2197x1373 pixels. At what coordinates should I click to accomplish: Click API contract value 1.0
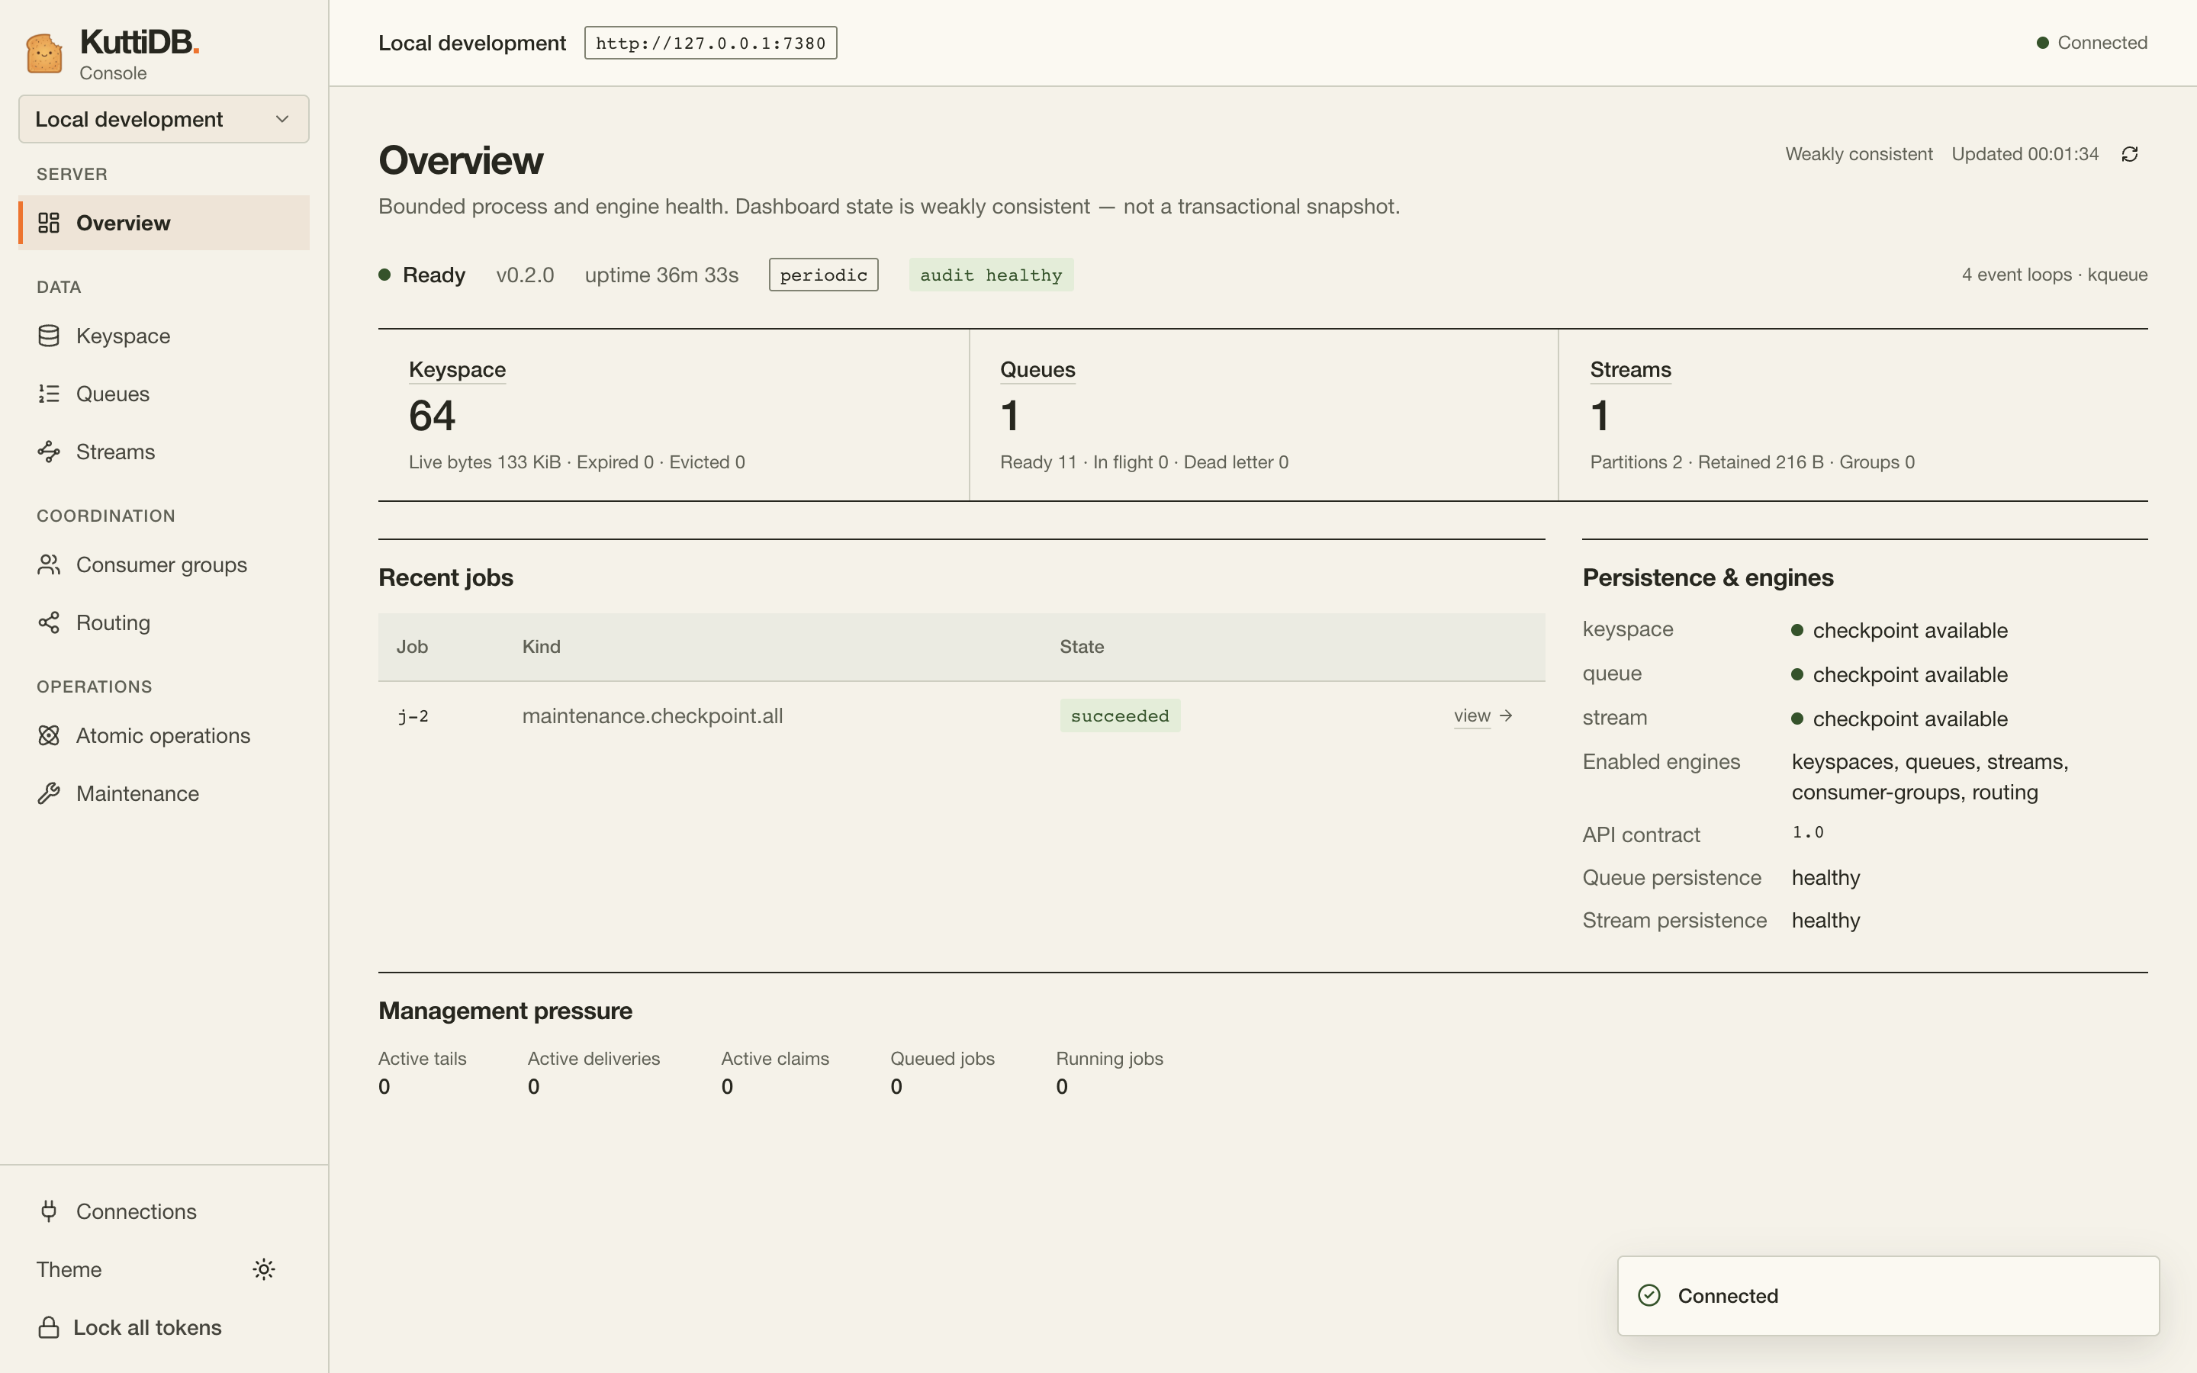coord(1807,831)
